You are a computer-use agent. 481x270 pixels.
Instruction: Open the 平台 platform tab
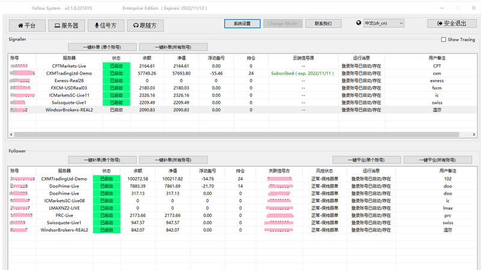click(27, 25)
